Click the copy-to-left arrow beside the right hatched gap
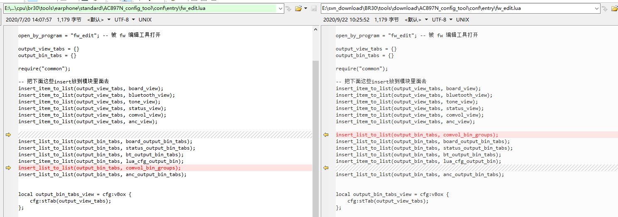Viewport: 618px width, 217px height. pyautogui.click(x=326, y=168)
